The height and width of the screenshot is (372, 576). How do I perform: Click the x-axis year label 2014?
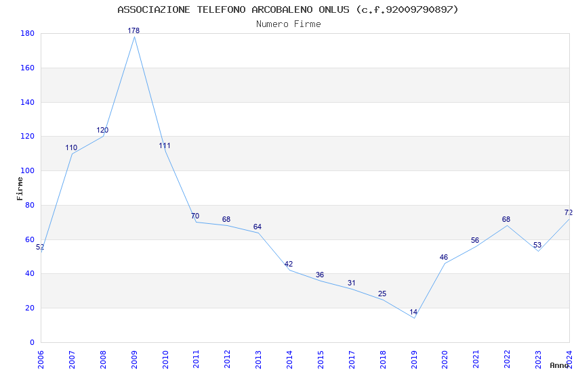point(289,359)
